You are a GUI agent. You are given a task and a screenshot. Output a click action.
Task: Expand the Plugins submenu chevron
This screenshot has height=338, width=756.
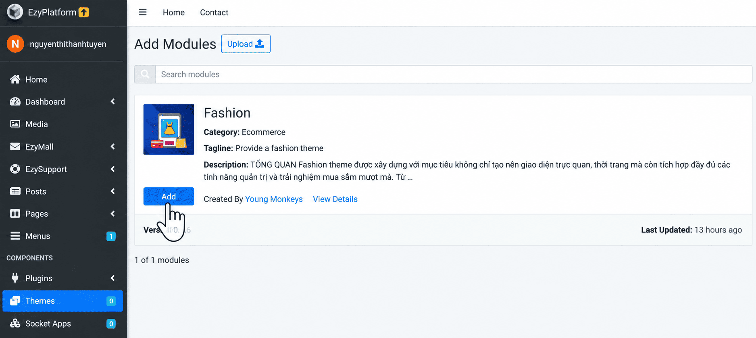click(x=113, y=278)
